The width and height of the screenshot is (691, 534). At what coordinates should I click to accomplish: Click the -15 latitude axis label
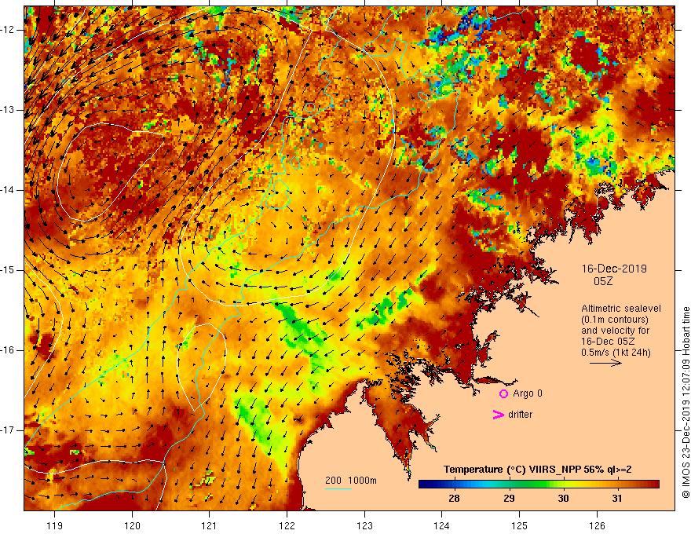pos(9,270)
